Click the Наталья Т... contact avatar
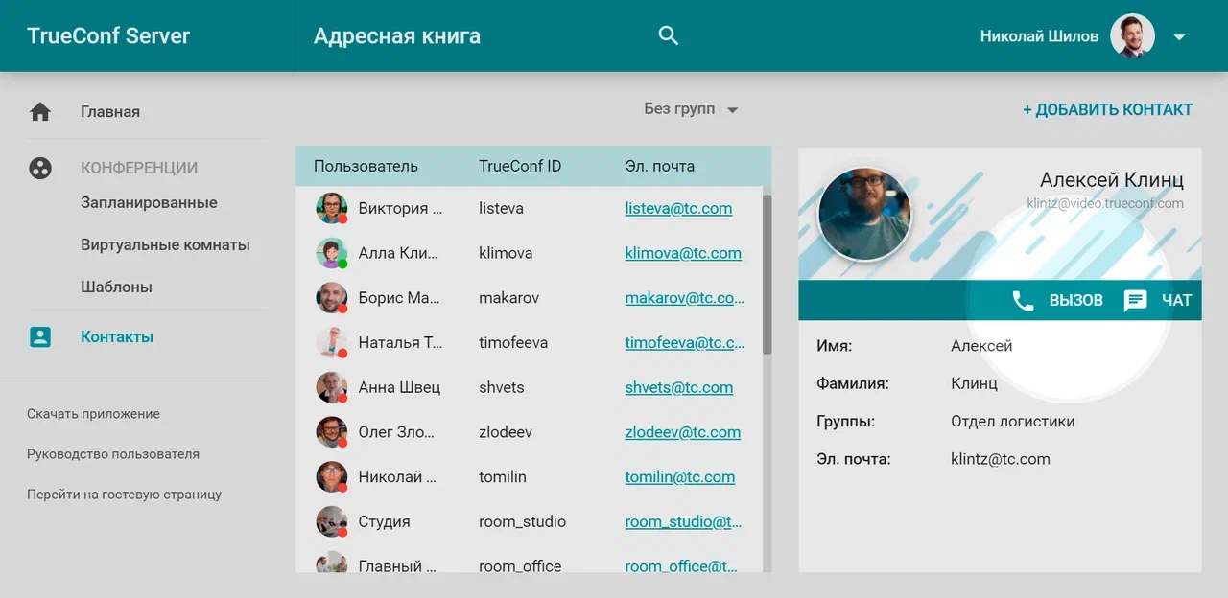This screenshot has height=598, width=1228. tap(331, 342)
